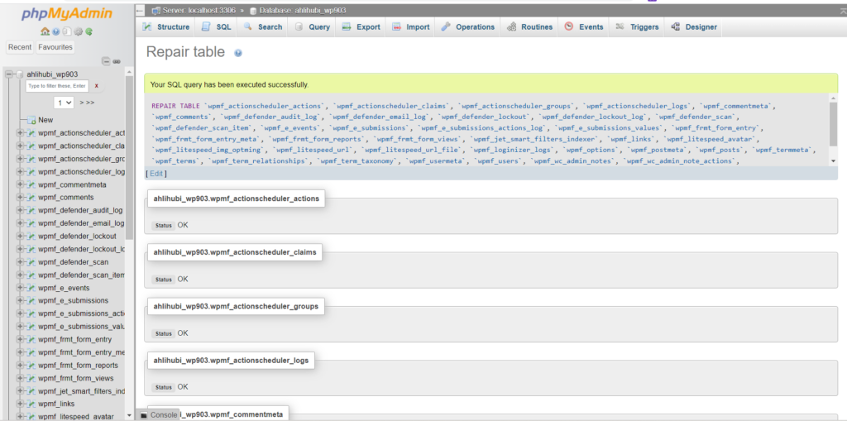Click the Console icon at bottom
Screen dimensions: 847x421
click(x=144, y=415)
